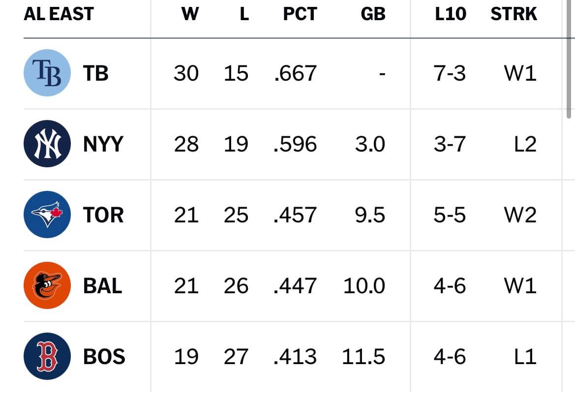Sort standings by W column header
This screenshot has width=575, height=401.
tap(190, 14)
